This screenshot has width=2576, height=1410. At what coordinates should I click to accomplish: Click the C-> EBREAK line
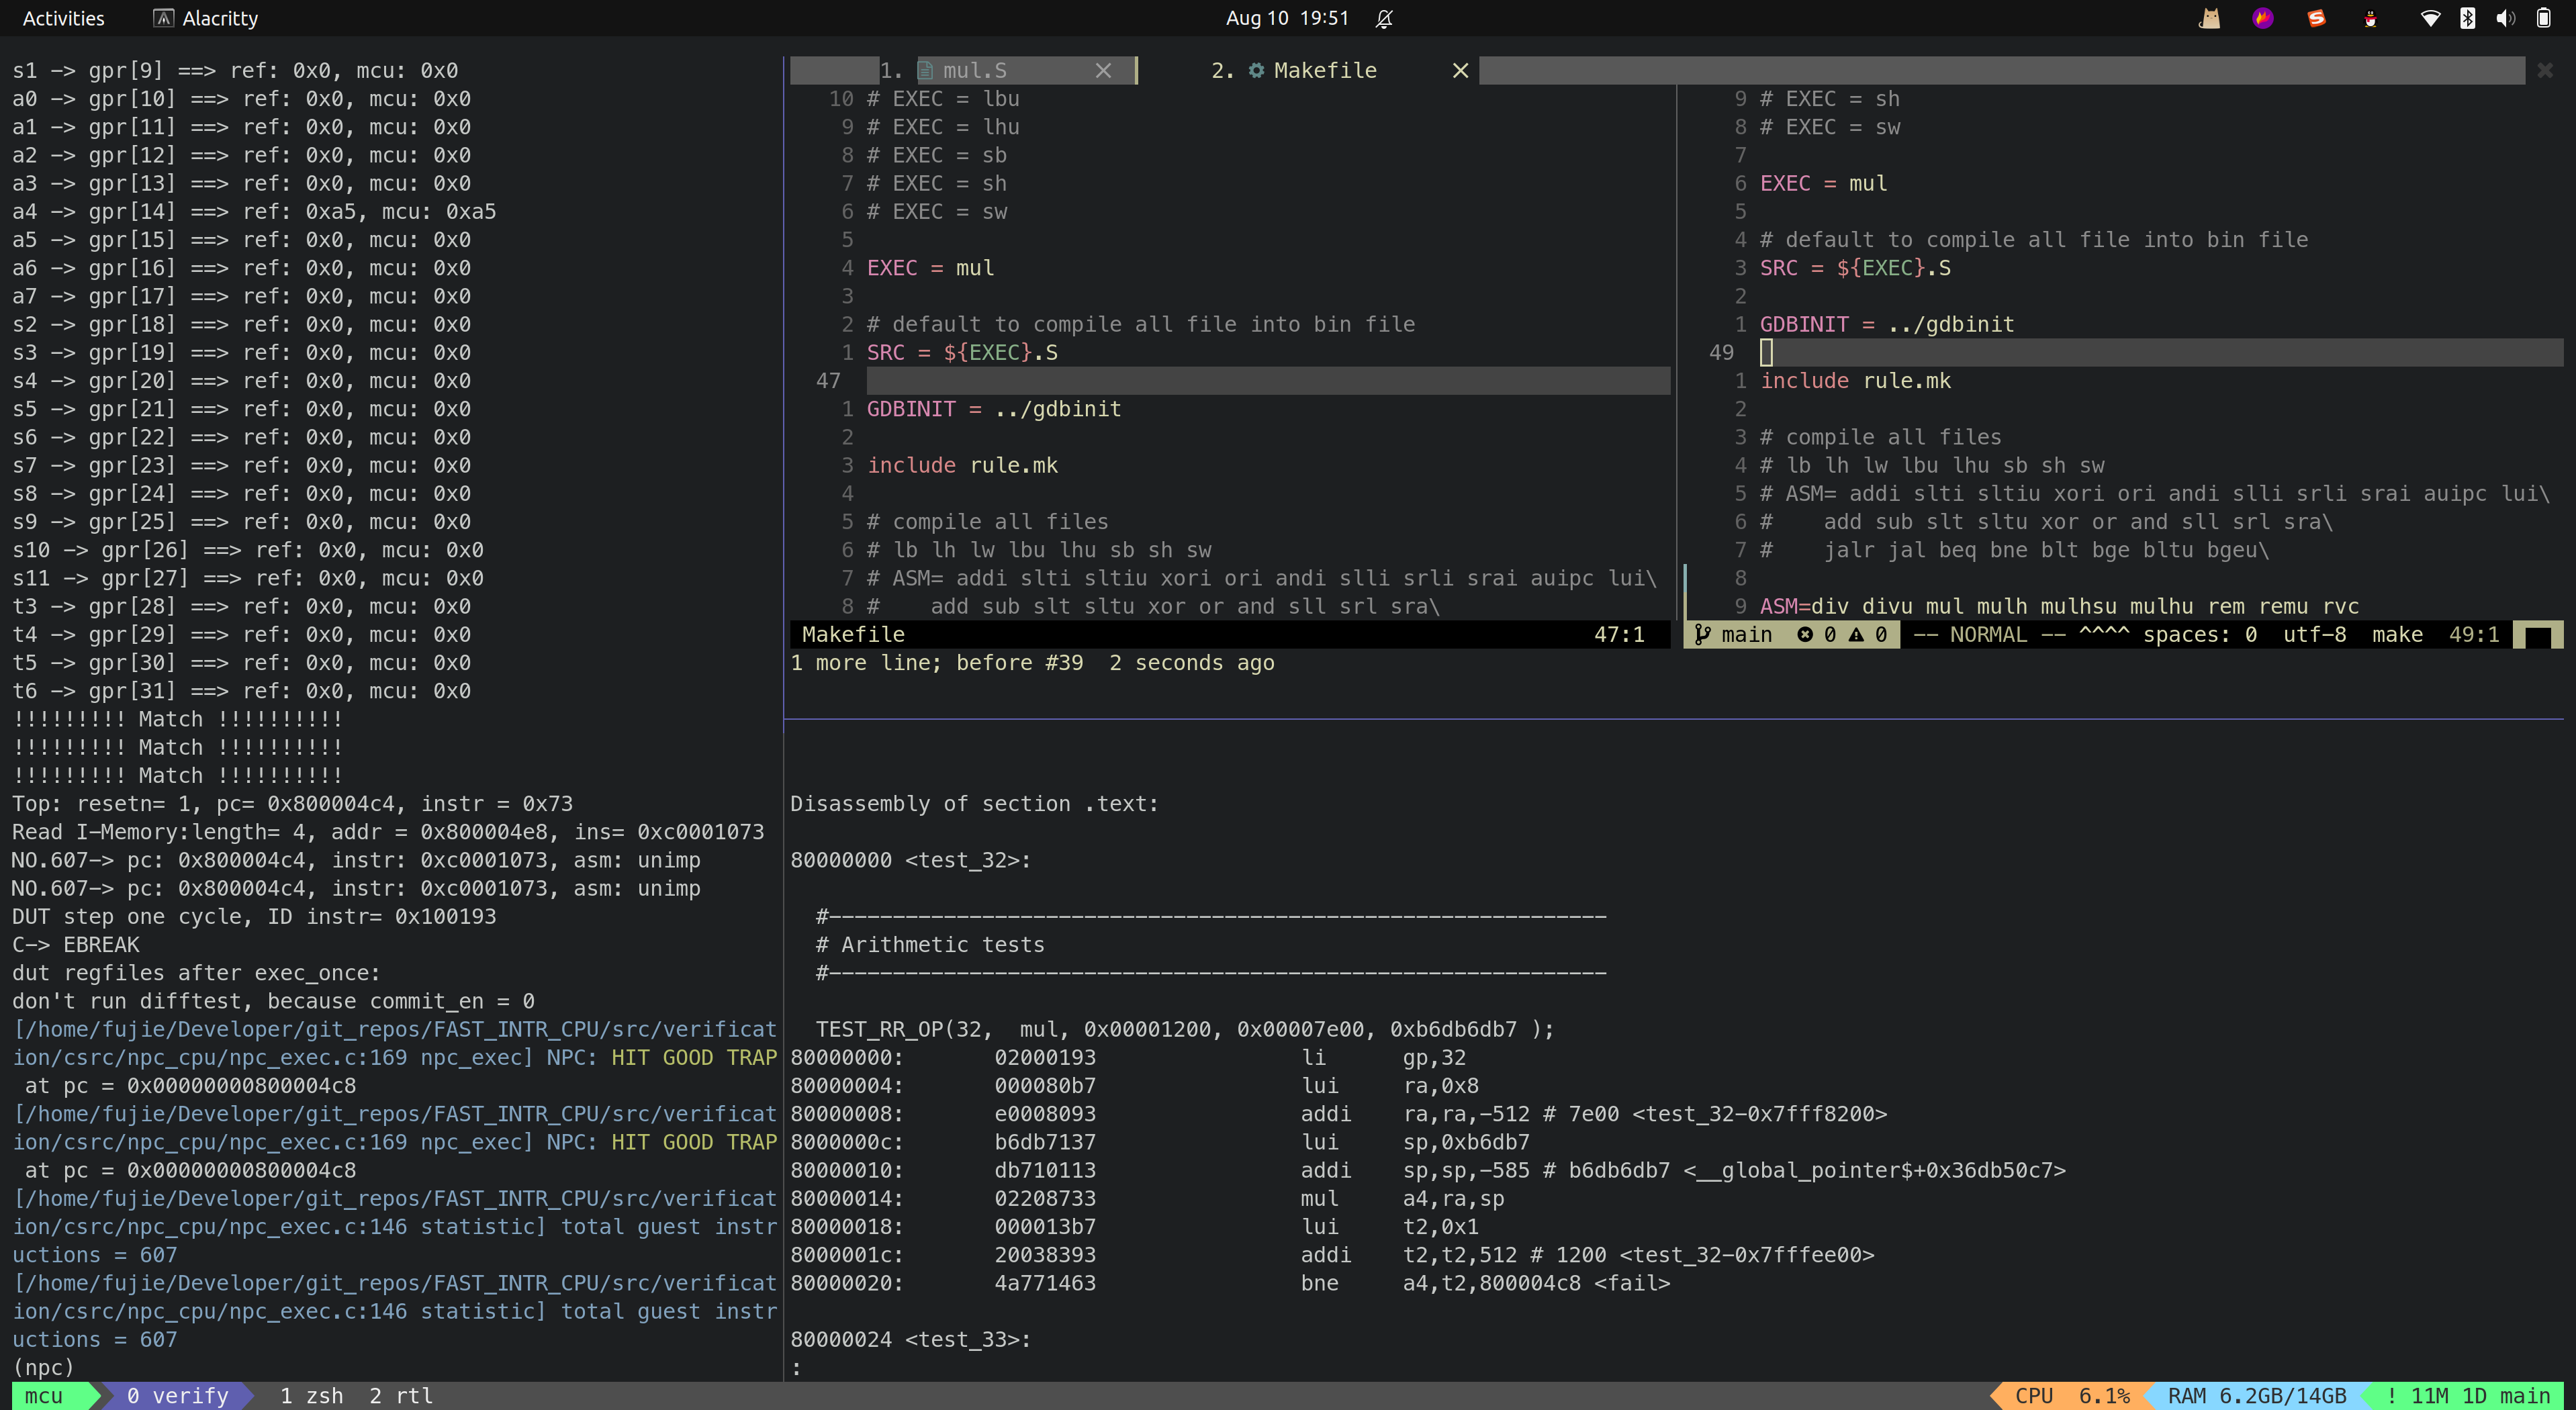click(76, 944)
